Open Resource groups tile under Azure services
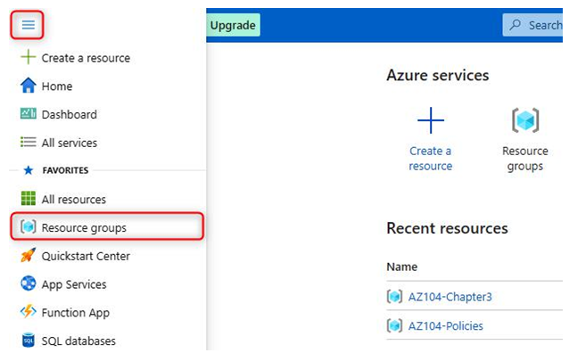The image size is (569, 353). click(x=525, y=139)
